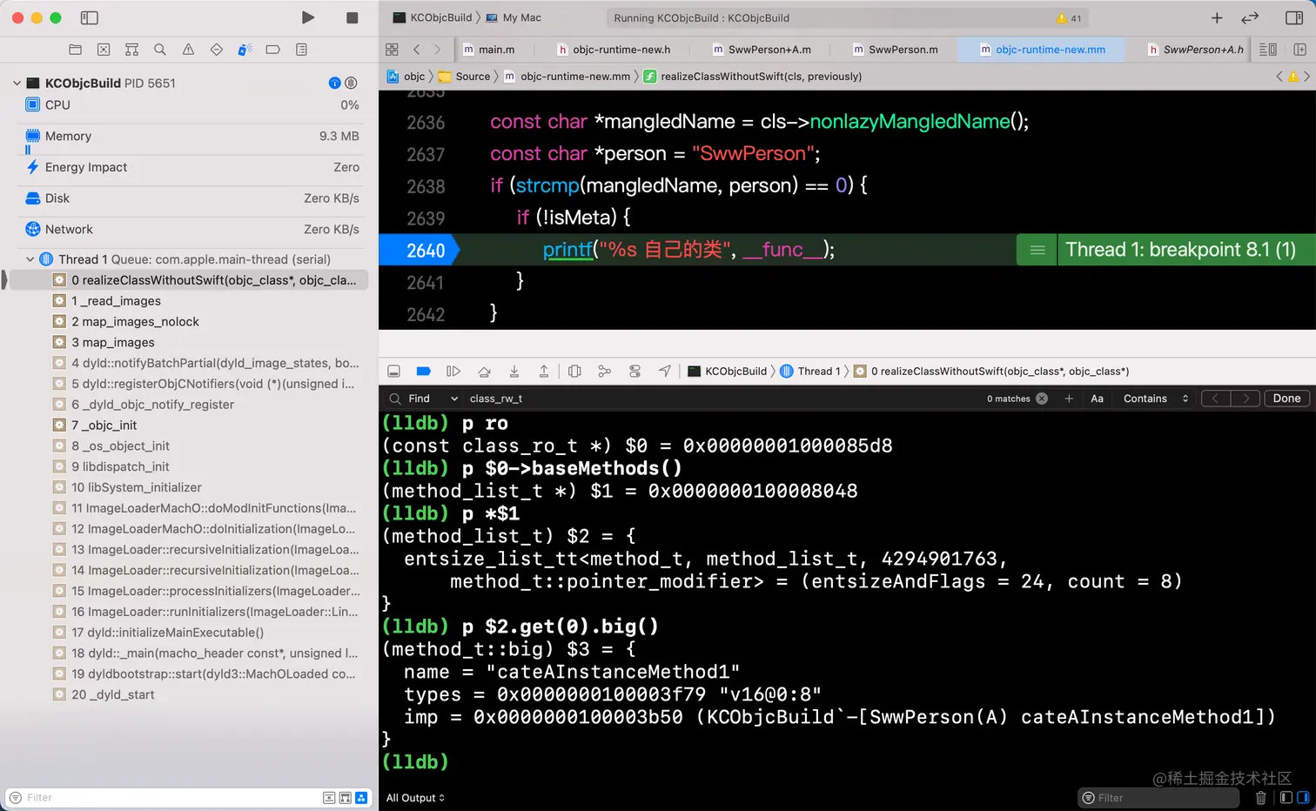Open the issue navigator warning triangle
This screenshot has width=1316, height=811.
coord(188,50)
